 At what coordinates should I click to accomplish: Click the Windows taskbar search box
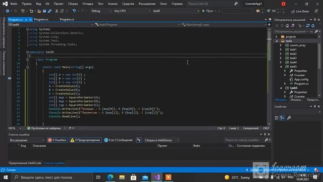point(52,177)
